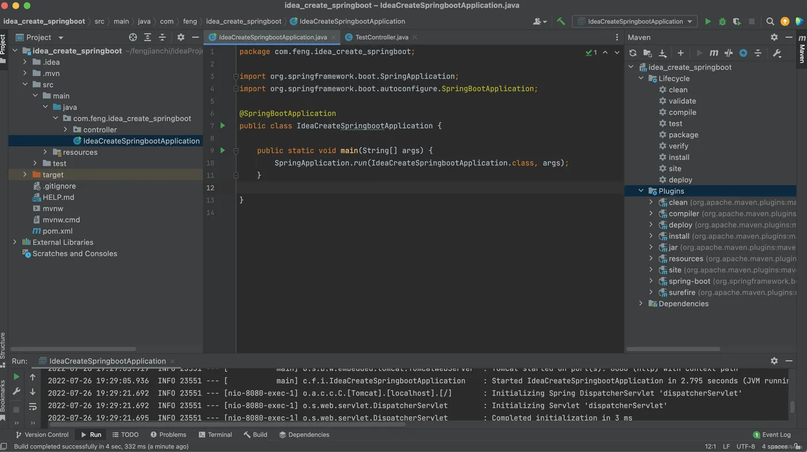Screen dimensions: 807x452
Task: Open the Problems tool window tab
Action: 168,435
